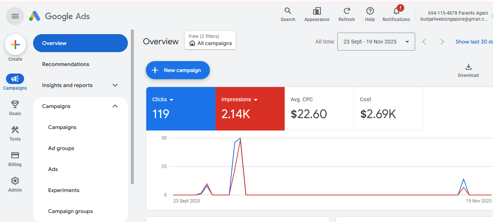The width and height of the screenshot is (493, 222).
Task: Click the Refresh icon
Action: click(x=347, y=11)
